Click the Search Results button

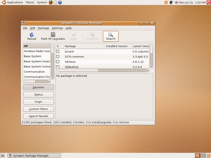[38, 116]
